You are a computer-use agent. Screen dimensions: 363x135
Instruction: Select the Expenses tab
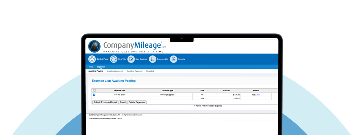point(101,67)
